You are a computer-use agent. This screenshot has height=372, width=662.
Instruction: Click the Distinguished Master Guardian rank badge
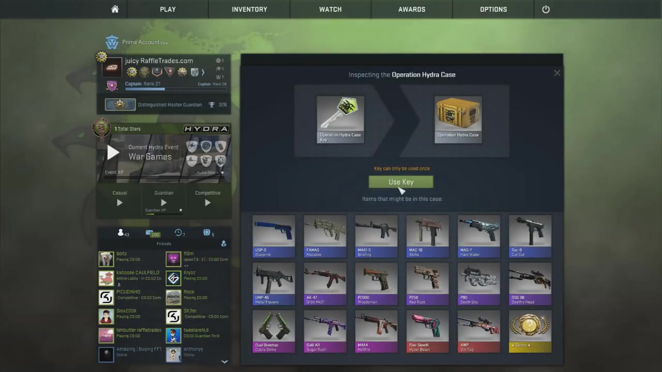tap(120, 104)
